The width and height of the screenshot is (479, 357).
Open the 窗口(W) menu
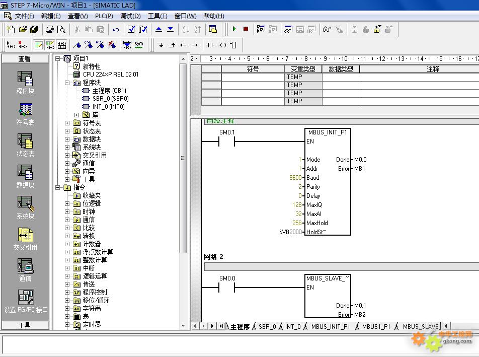click(185, 16)
